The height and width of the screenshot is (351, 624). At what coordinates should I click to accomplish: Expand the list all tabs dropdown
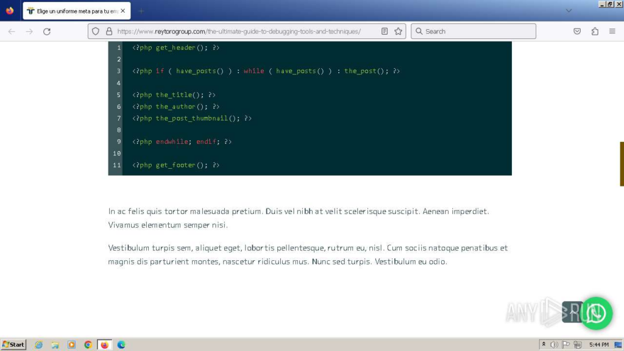[569, 10]
